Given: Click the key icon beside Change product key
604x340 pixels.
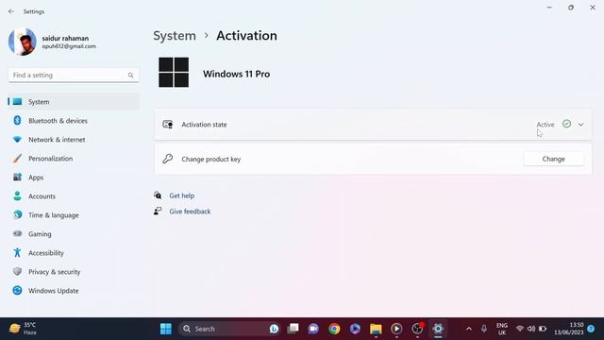Looking at the screenshot, I should (168, 159).
